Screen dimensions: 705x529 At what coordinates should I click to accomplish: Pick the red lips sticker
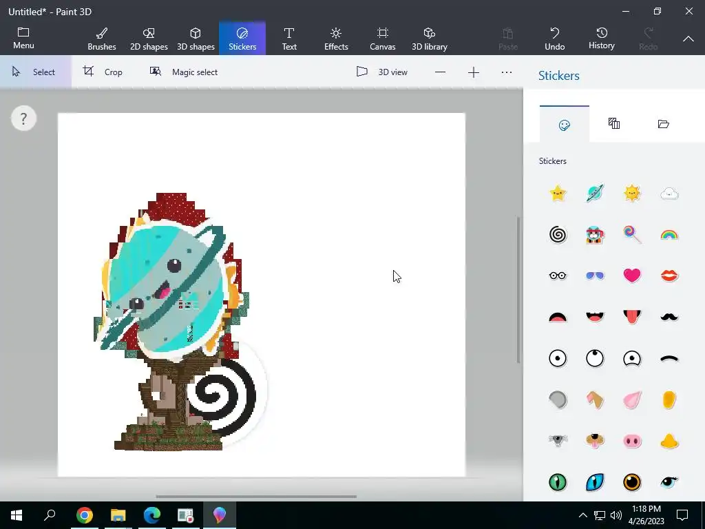point(669,276)
